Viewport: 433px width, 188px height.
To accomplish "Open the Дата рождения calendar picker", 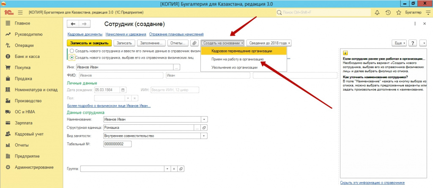I will [x=123, y=90].
